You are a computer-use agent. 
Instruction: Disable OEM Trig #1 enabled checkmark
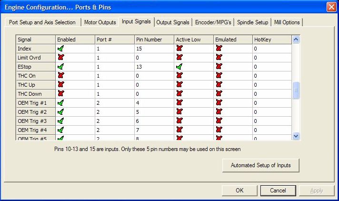click(x=61, y=103)
